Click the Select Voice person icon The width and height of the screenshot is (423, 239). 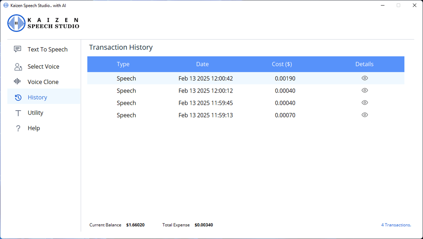(18, 67)
